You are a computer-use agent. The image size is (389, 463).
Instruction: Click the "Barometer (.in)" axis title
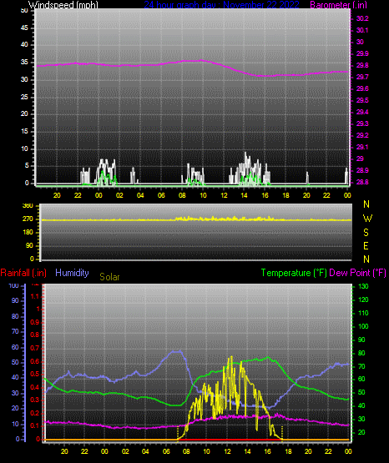[338, 5]
